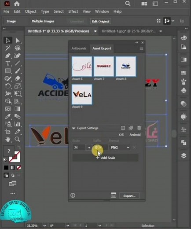Select the Selection tool arrow
The height and width of the screenshot is (229, 191).
click(x=8, y=41)
